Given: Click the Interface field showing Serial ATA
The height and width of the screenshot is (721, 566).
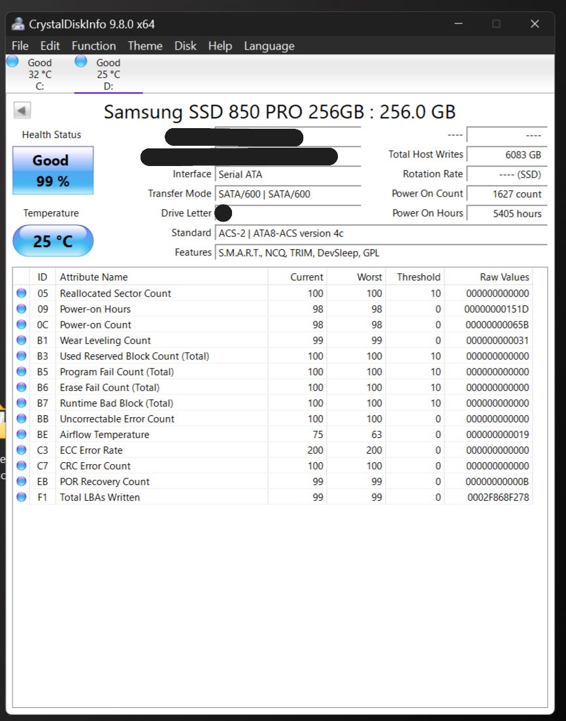Looking at the screenshot, I should tap(288, 175).
